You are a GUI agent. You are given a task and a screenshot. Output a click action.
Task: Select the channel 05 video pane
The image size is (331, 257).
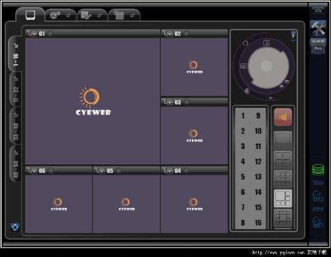point(126,204)
